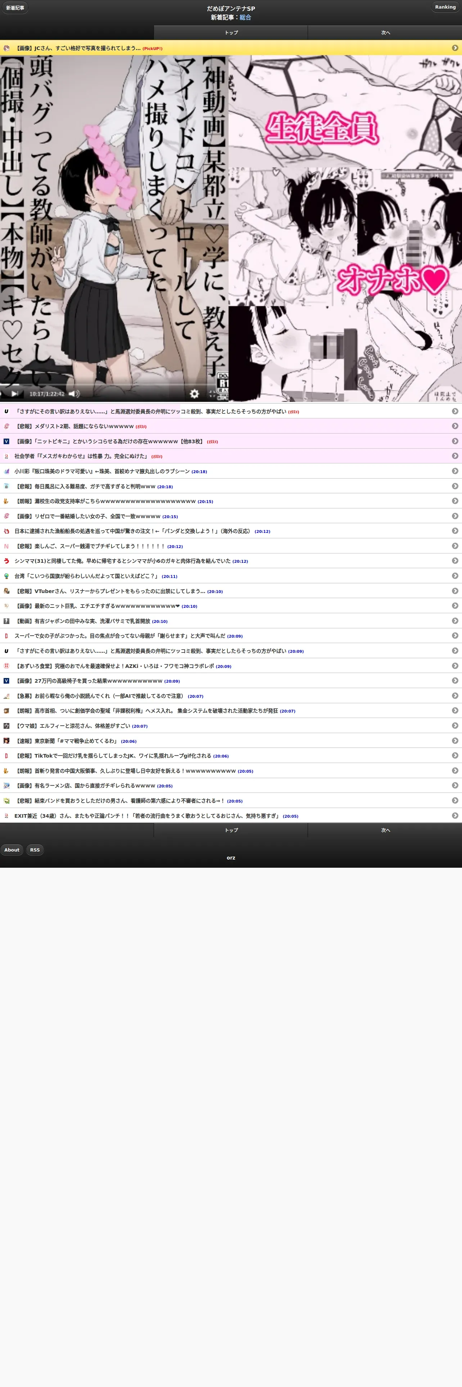Image resolution: width=462 pixels, height=1387 pixels.
Task: Click site favicon next to 東京新聞 headline
Action: (x=6, y=741)
